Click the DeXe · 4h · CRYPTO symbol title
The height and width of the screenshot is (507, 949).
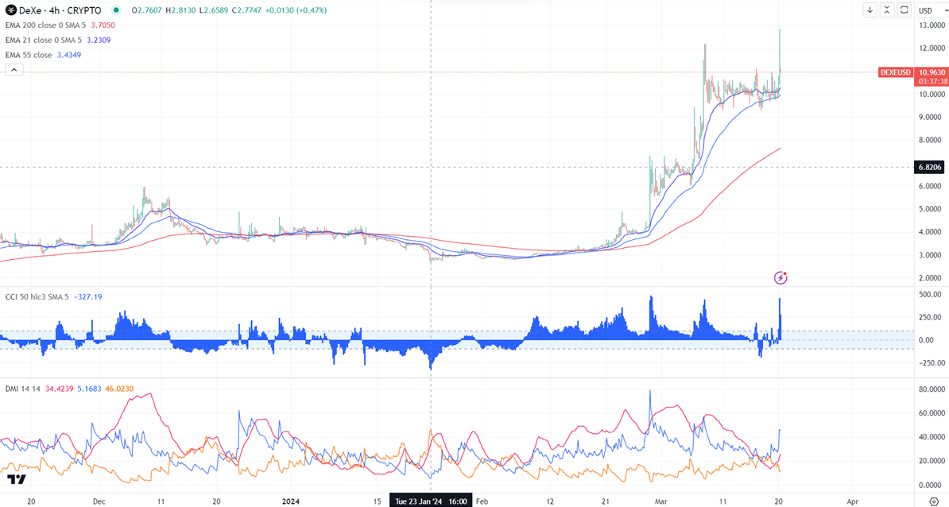click(x=60, y=10)
